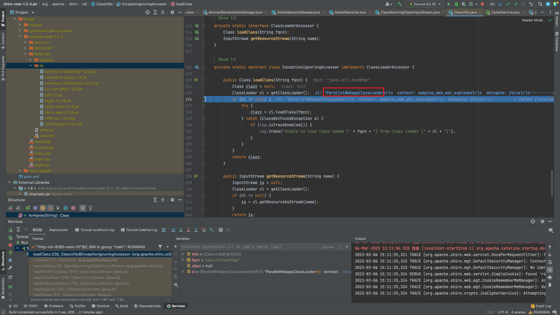The width and height of the screenshot is (560, 315).
Task: Roll back changes with the undo arrow
Action: pyautogui.click(x=531, y=4)
